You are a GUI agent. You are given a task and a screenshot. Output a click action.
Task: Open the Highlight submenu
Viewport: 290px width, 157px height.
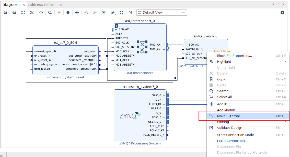pos(224,62)
